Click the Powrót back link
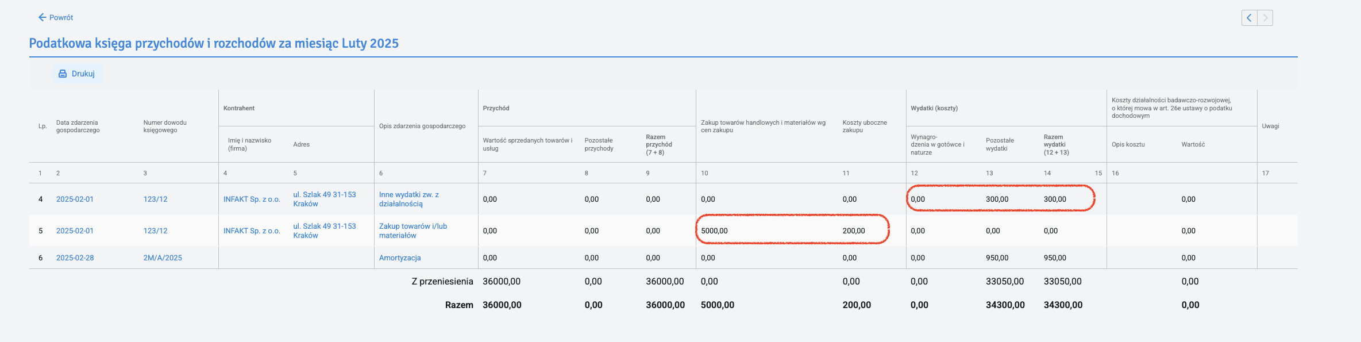 (56, 17)
